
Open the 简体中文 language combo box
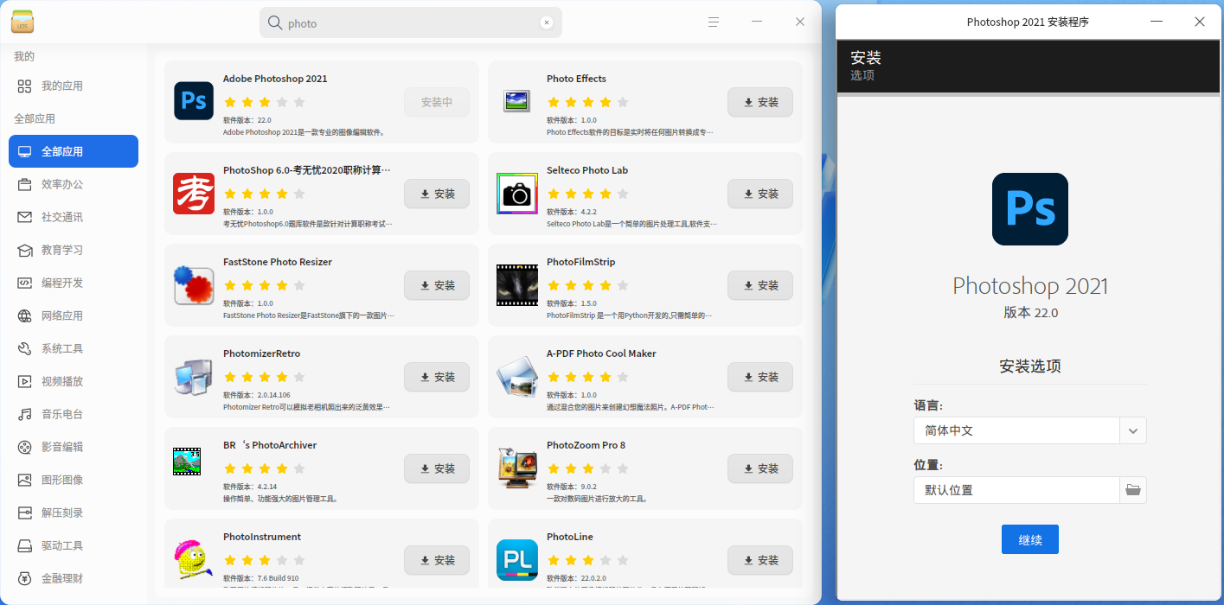tap(1030, 430)
